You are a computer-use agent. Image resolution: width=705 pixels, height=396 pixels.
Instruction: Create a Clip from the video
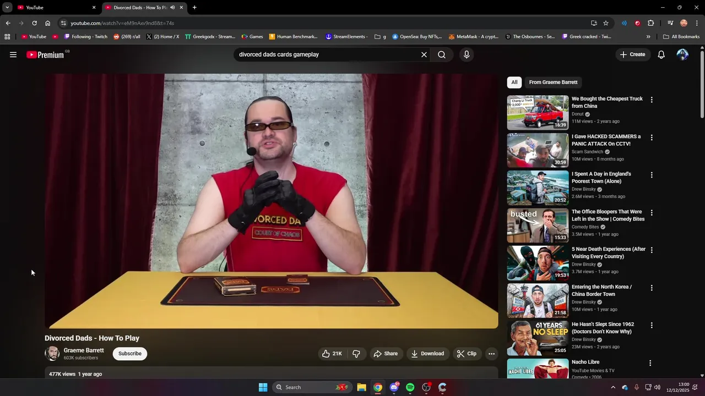(x=467, y=354)
